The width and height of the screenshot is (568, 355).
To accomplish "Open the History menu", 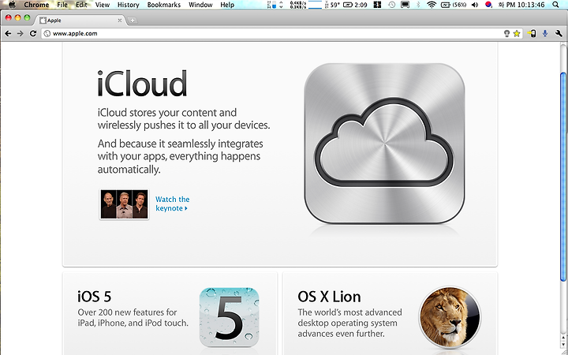I will (129, 5).
